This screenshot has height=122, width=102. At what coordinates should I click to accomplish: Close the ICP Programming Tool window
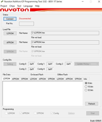(99, 2)
